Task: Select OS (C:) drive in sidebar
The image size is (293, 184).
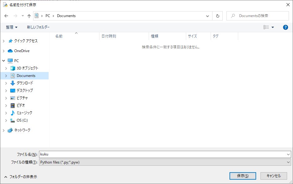Action: coord(22,120)
